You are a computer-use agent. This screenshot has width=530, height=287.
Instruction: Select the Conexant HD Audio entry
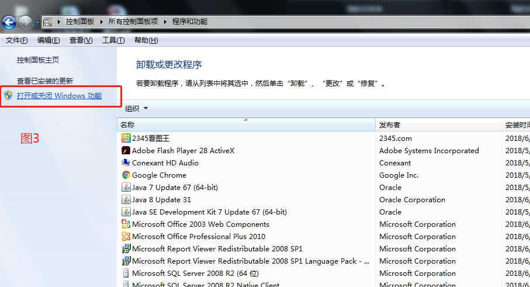pyautogui.click(x=165, y=162)
